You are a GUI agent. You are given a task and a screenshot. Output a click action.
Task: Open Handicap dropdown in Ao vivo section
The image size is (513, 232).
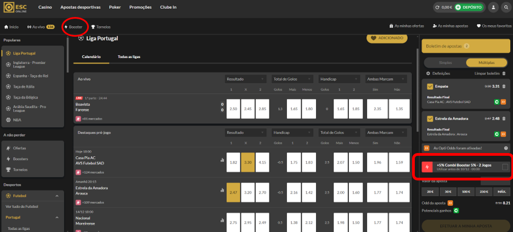340,79
